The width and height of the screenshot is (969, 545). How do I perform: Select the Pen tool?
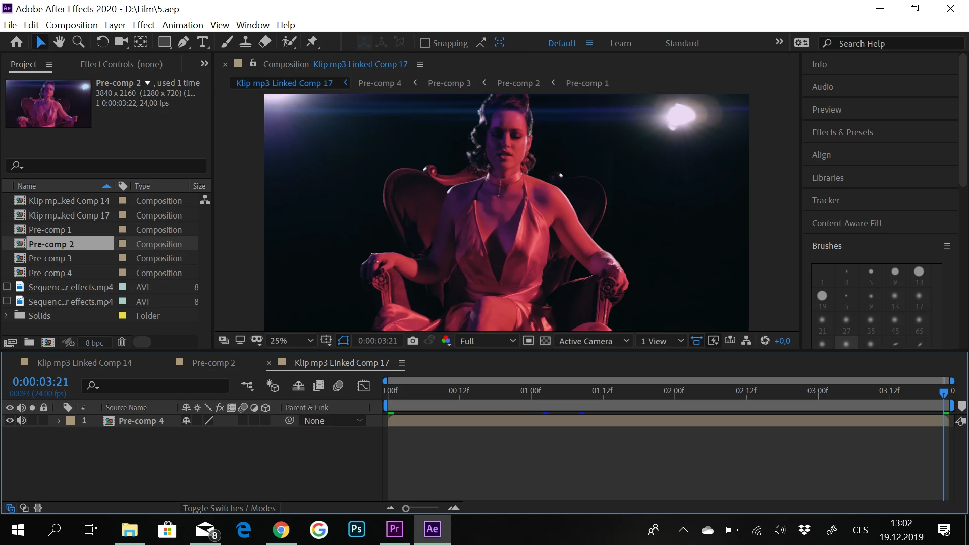(183, 42)
